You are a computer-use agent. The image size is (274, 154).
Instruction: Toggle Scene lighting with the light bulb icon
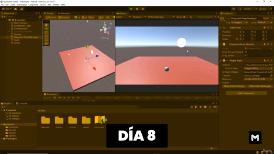pos(114,17)
